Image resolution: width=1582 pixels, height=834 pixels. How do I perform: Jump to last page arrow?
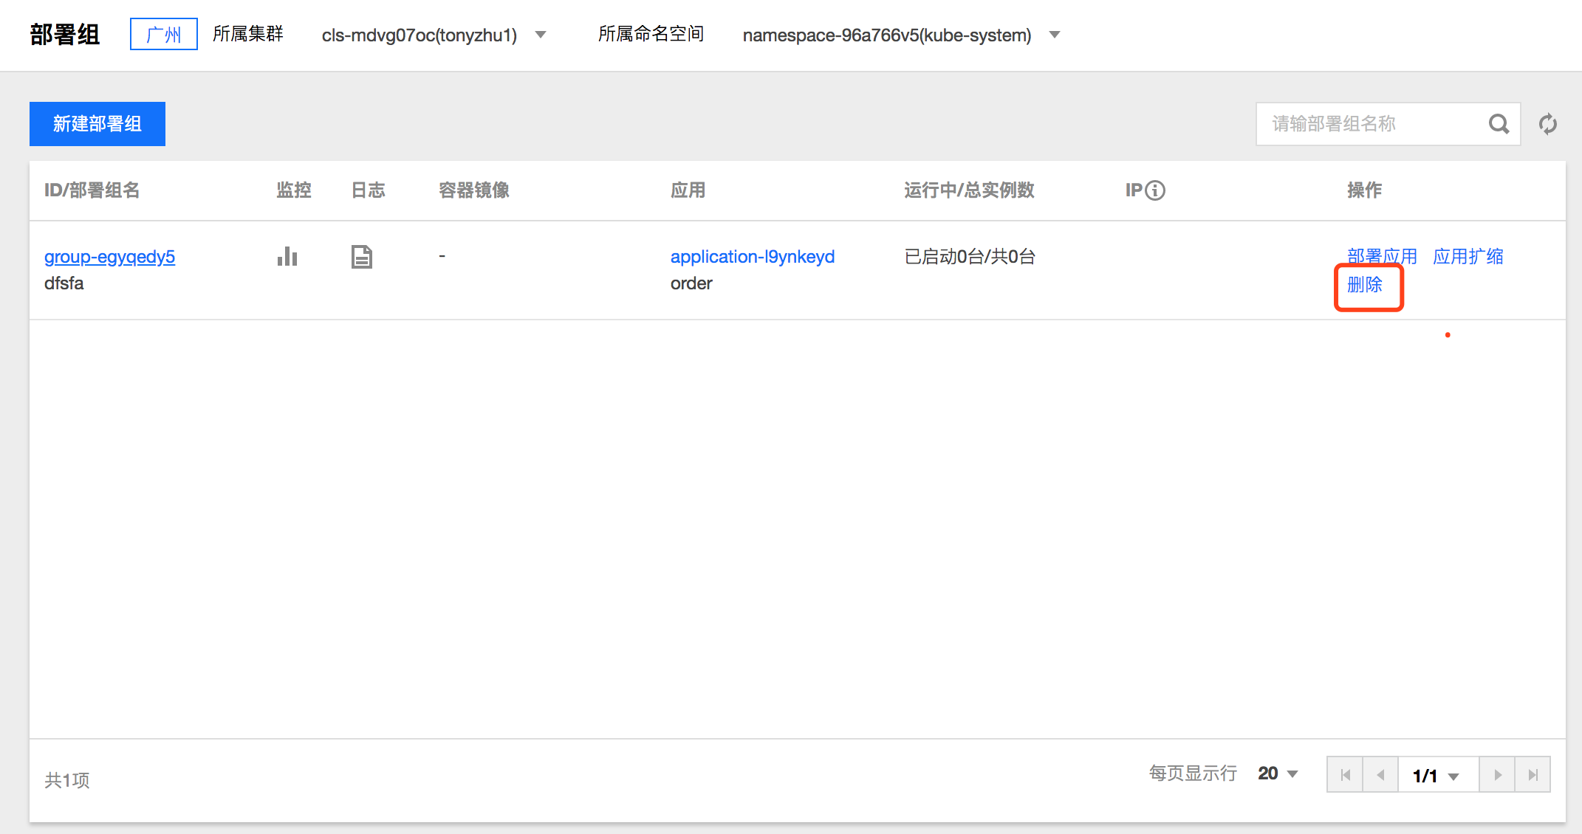pos(1533,775)
